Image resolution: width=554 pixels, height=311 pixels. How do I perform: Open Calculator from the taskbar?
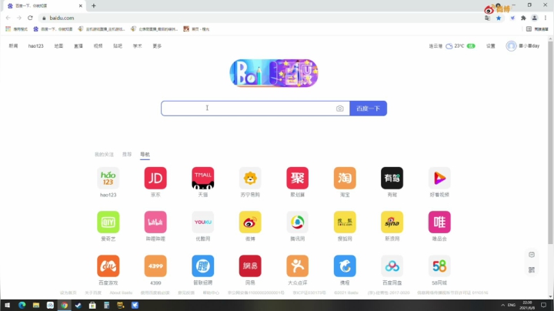coord(106,306)
